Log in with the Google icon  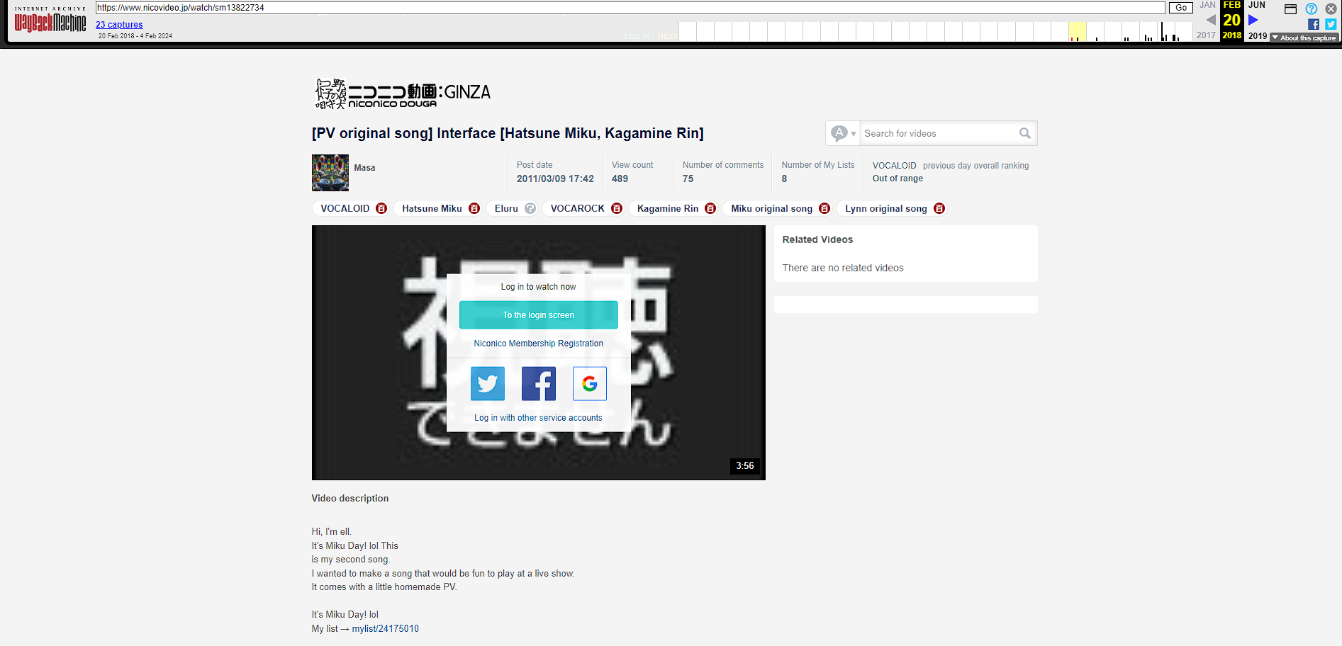[590, 383]
